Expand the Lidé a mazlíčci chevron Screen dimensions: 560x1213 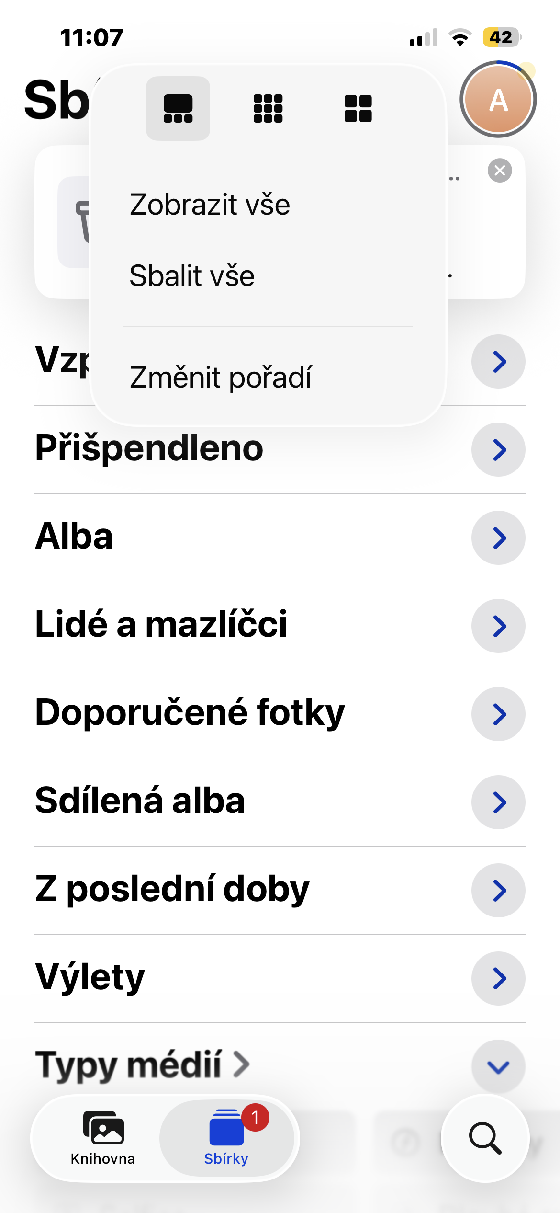(x=498, y=626)
